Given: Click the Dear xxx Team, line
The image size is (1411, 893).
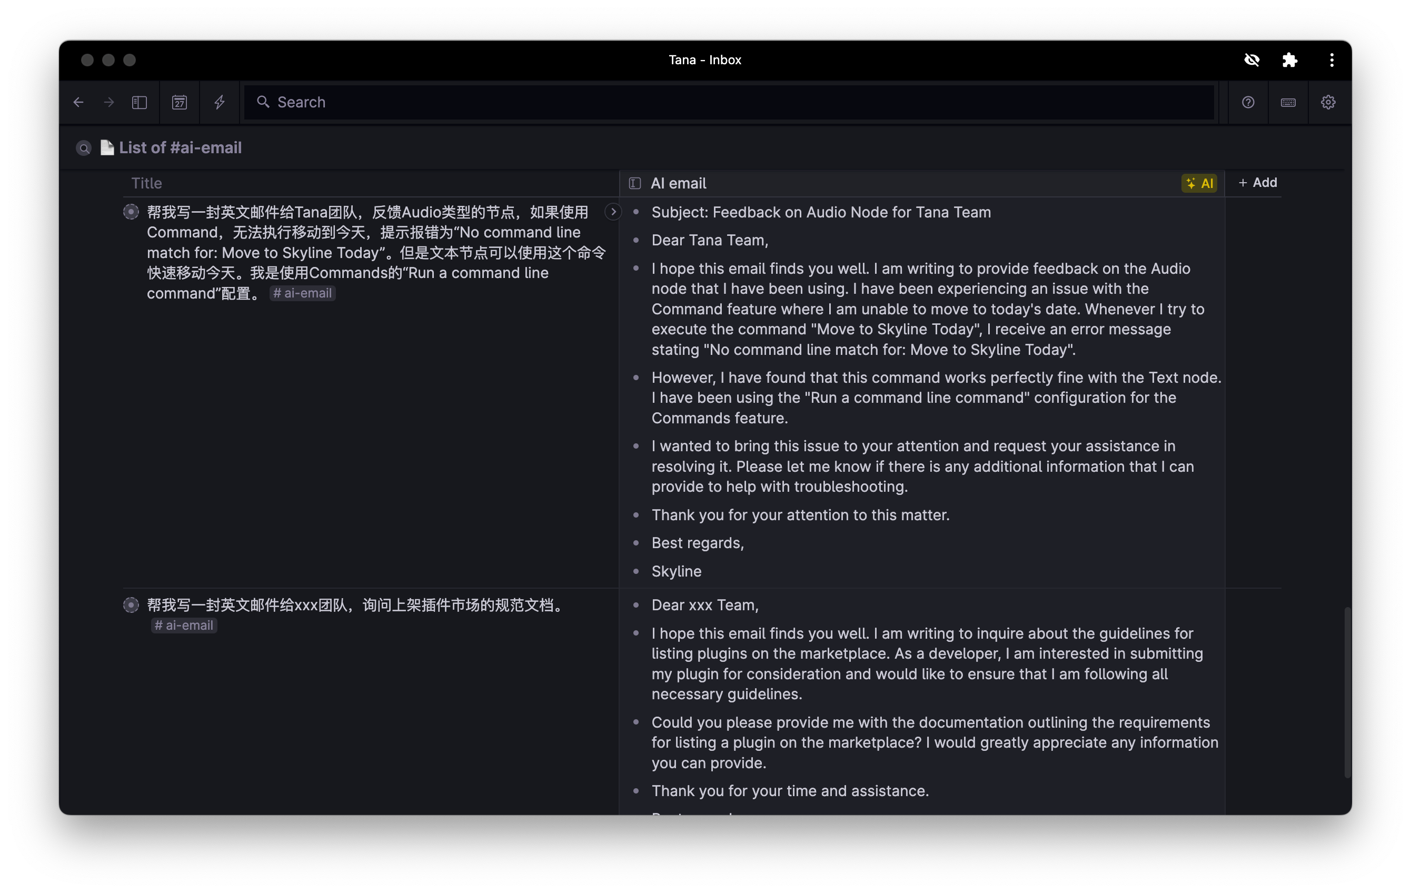Looking at the screenshot, I should pyautogui.click(x=705, y=606).
